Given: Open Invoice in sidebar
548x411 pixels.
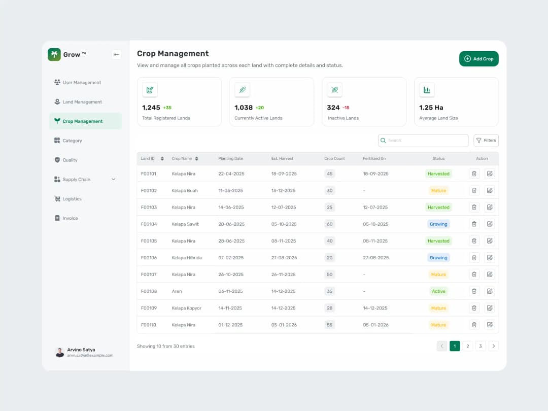Looking at the screenshot, I should [x=85, y=218].
